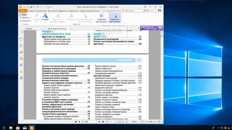Go to the next page arrow
Screen dimensions: 232x130
[x=99, y=122]
